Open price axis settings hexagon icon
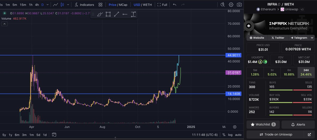 point(235,127)
